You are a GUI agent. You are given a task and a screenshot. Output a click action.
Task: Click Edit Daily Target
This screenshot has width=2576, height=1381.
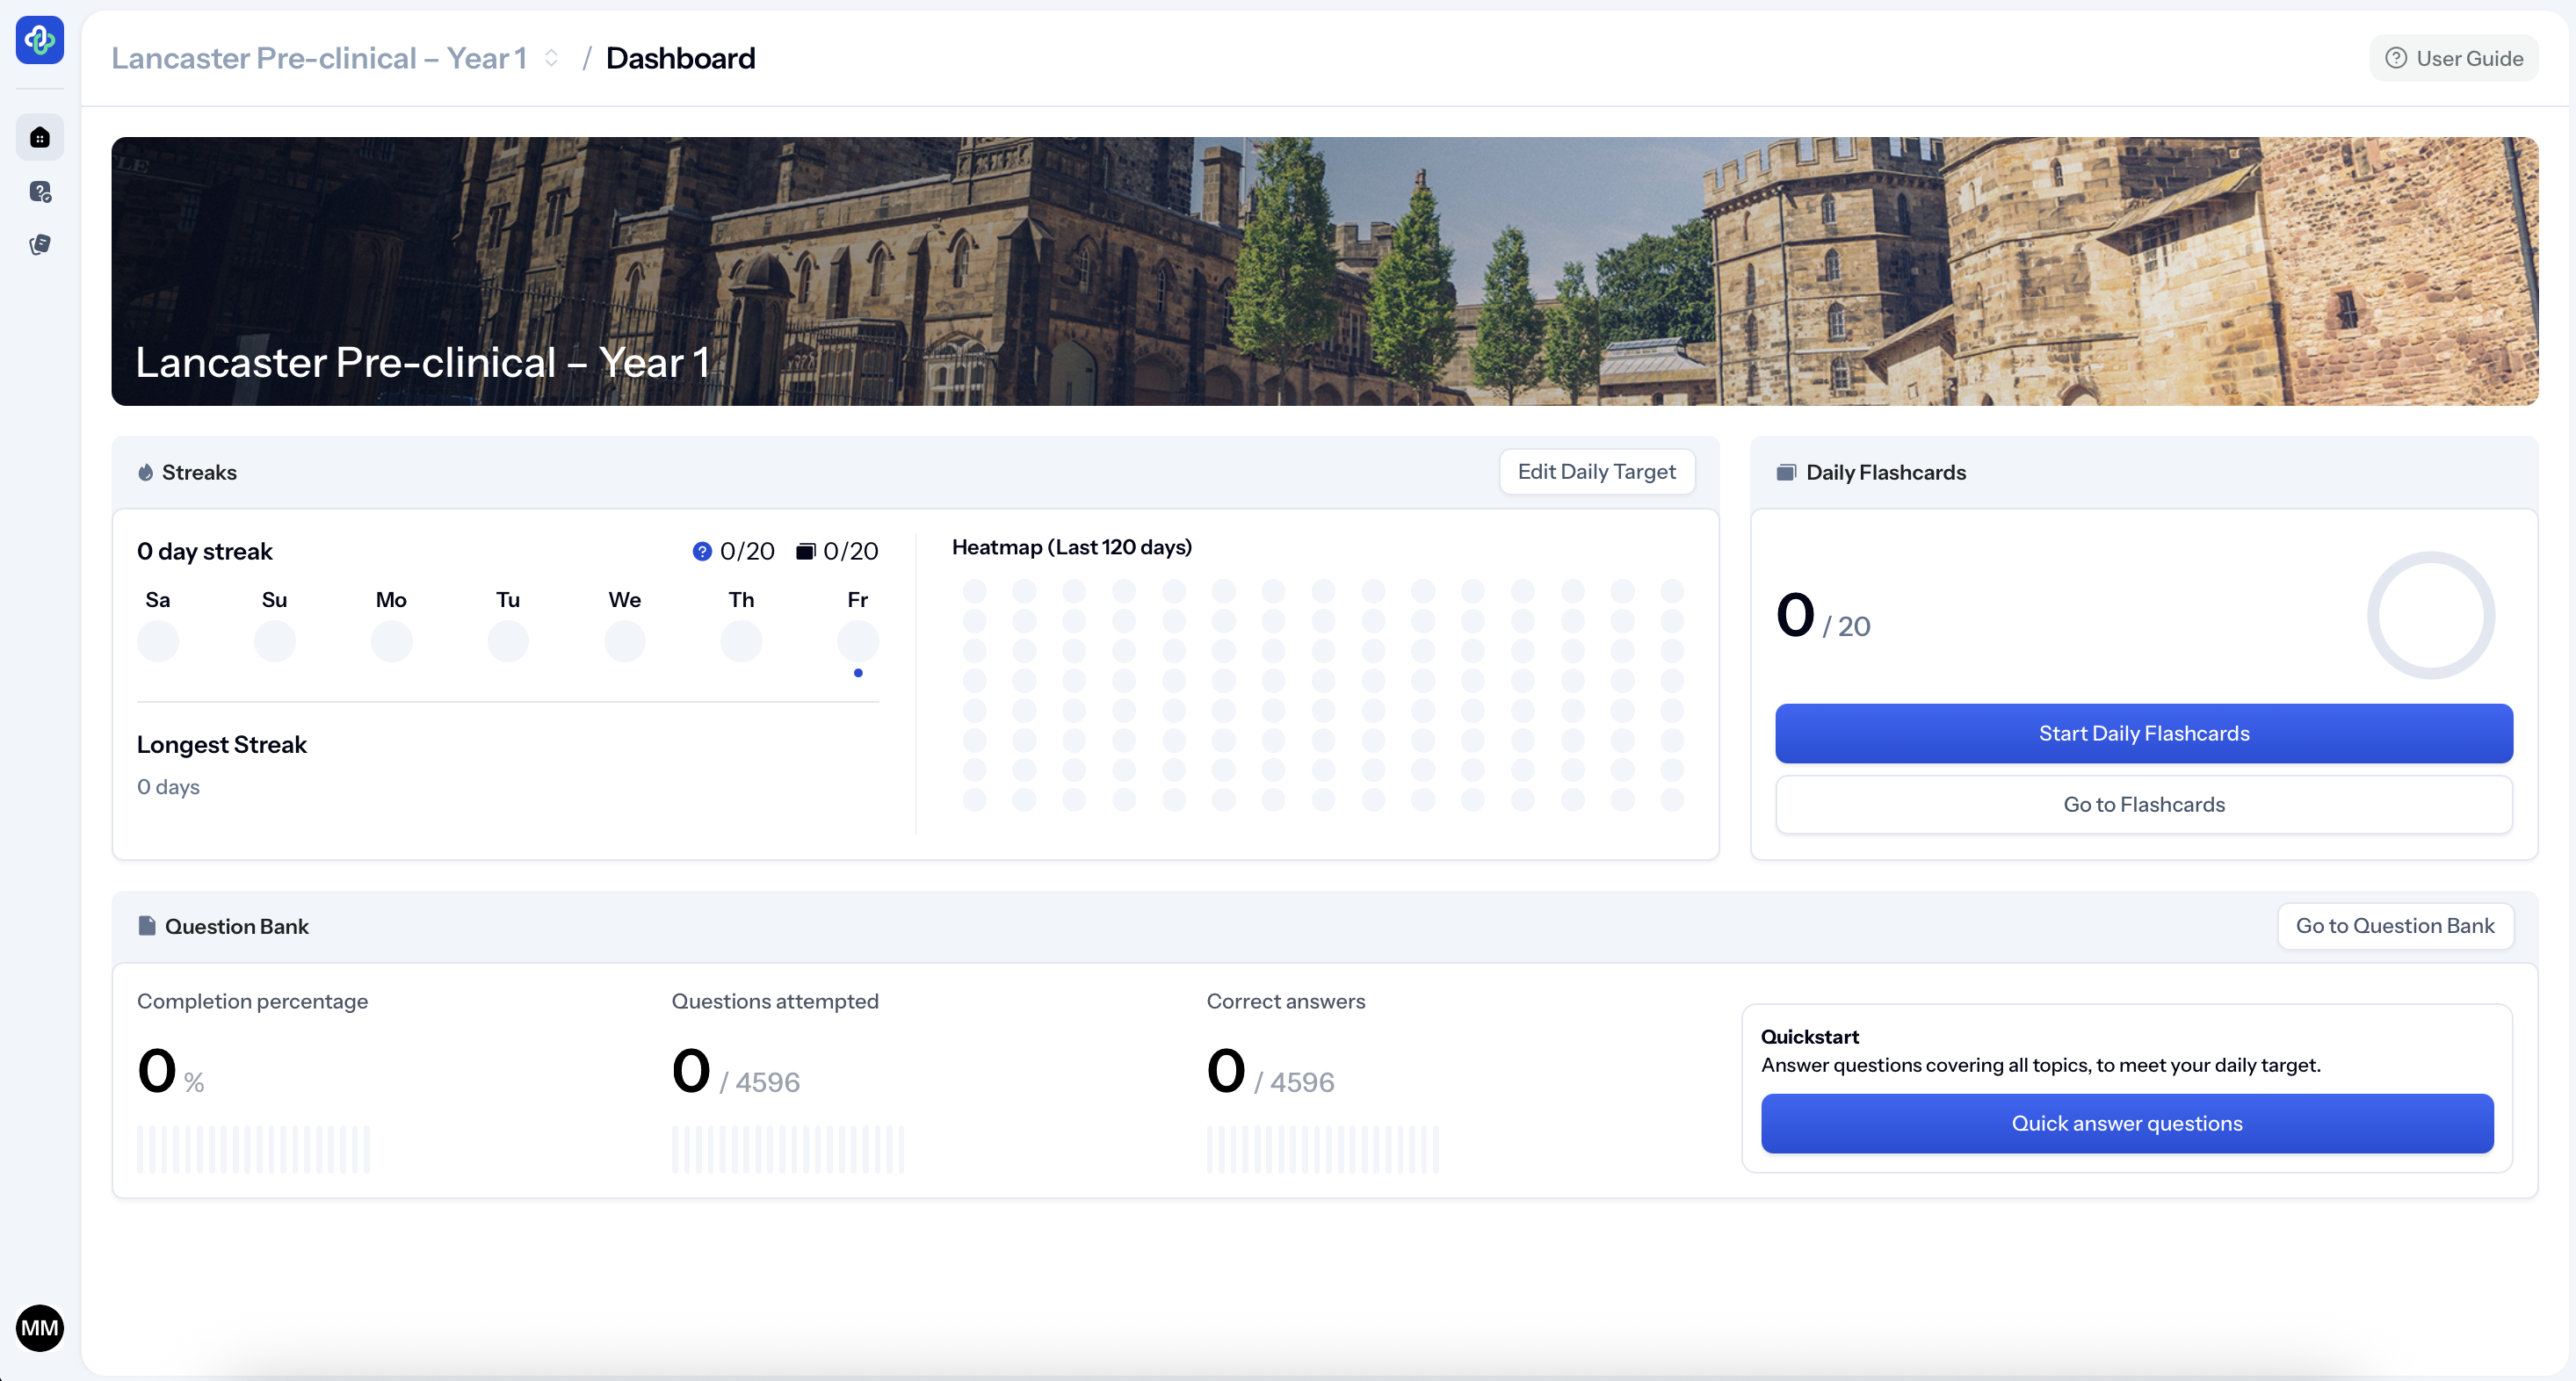point(1596,471)
